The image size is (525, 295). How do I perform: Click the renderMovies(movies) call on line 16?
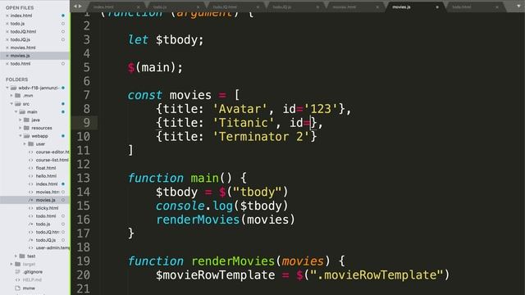226,220
